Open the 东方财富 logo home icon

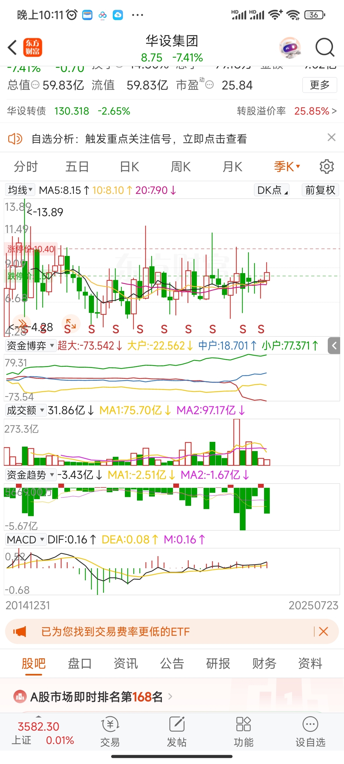[32, 48]
